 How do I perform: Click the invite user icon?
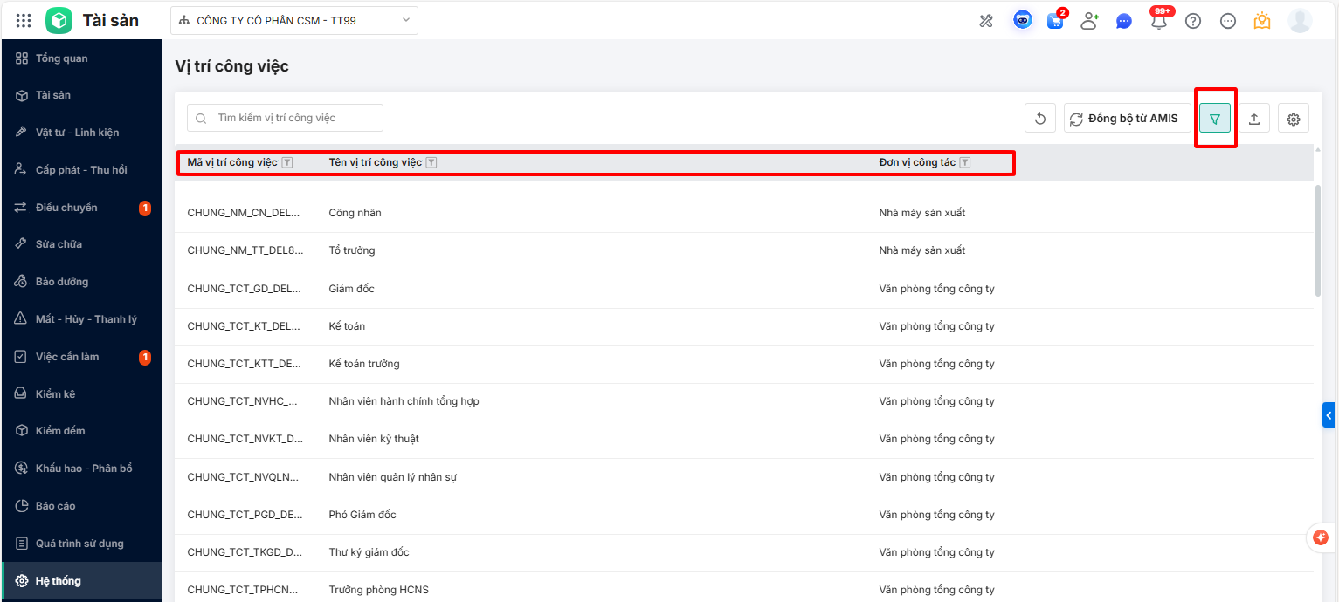[x=1089, y=22]
